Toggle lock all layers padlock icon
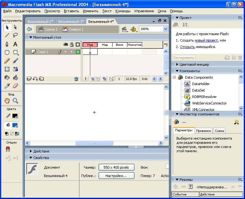This screenshot has width=245, height=199. tap(72, 45)
